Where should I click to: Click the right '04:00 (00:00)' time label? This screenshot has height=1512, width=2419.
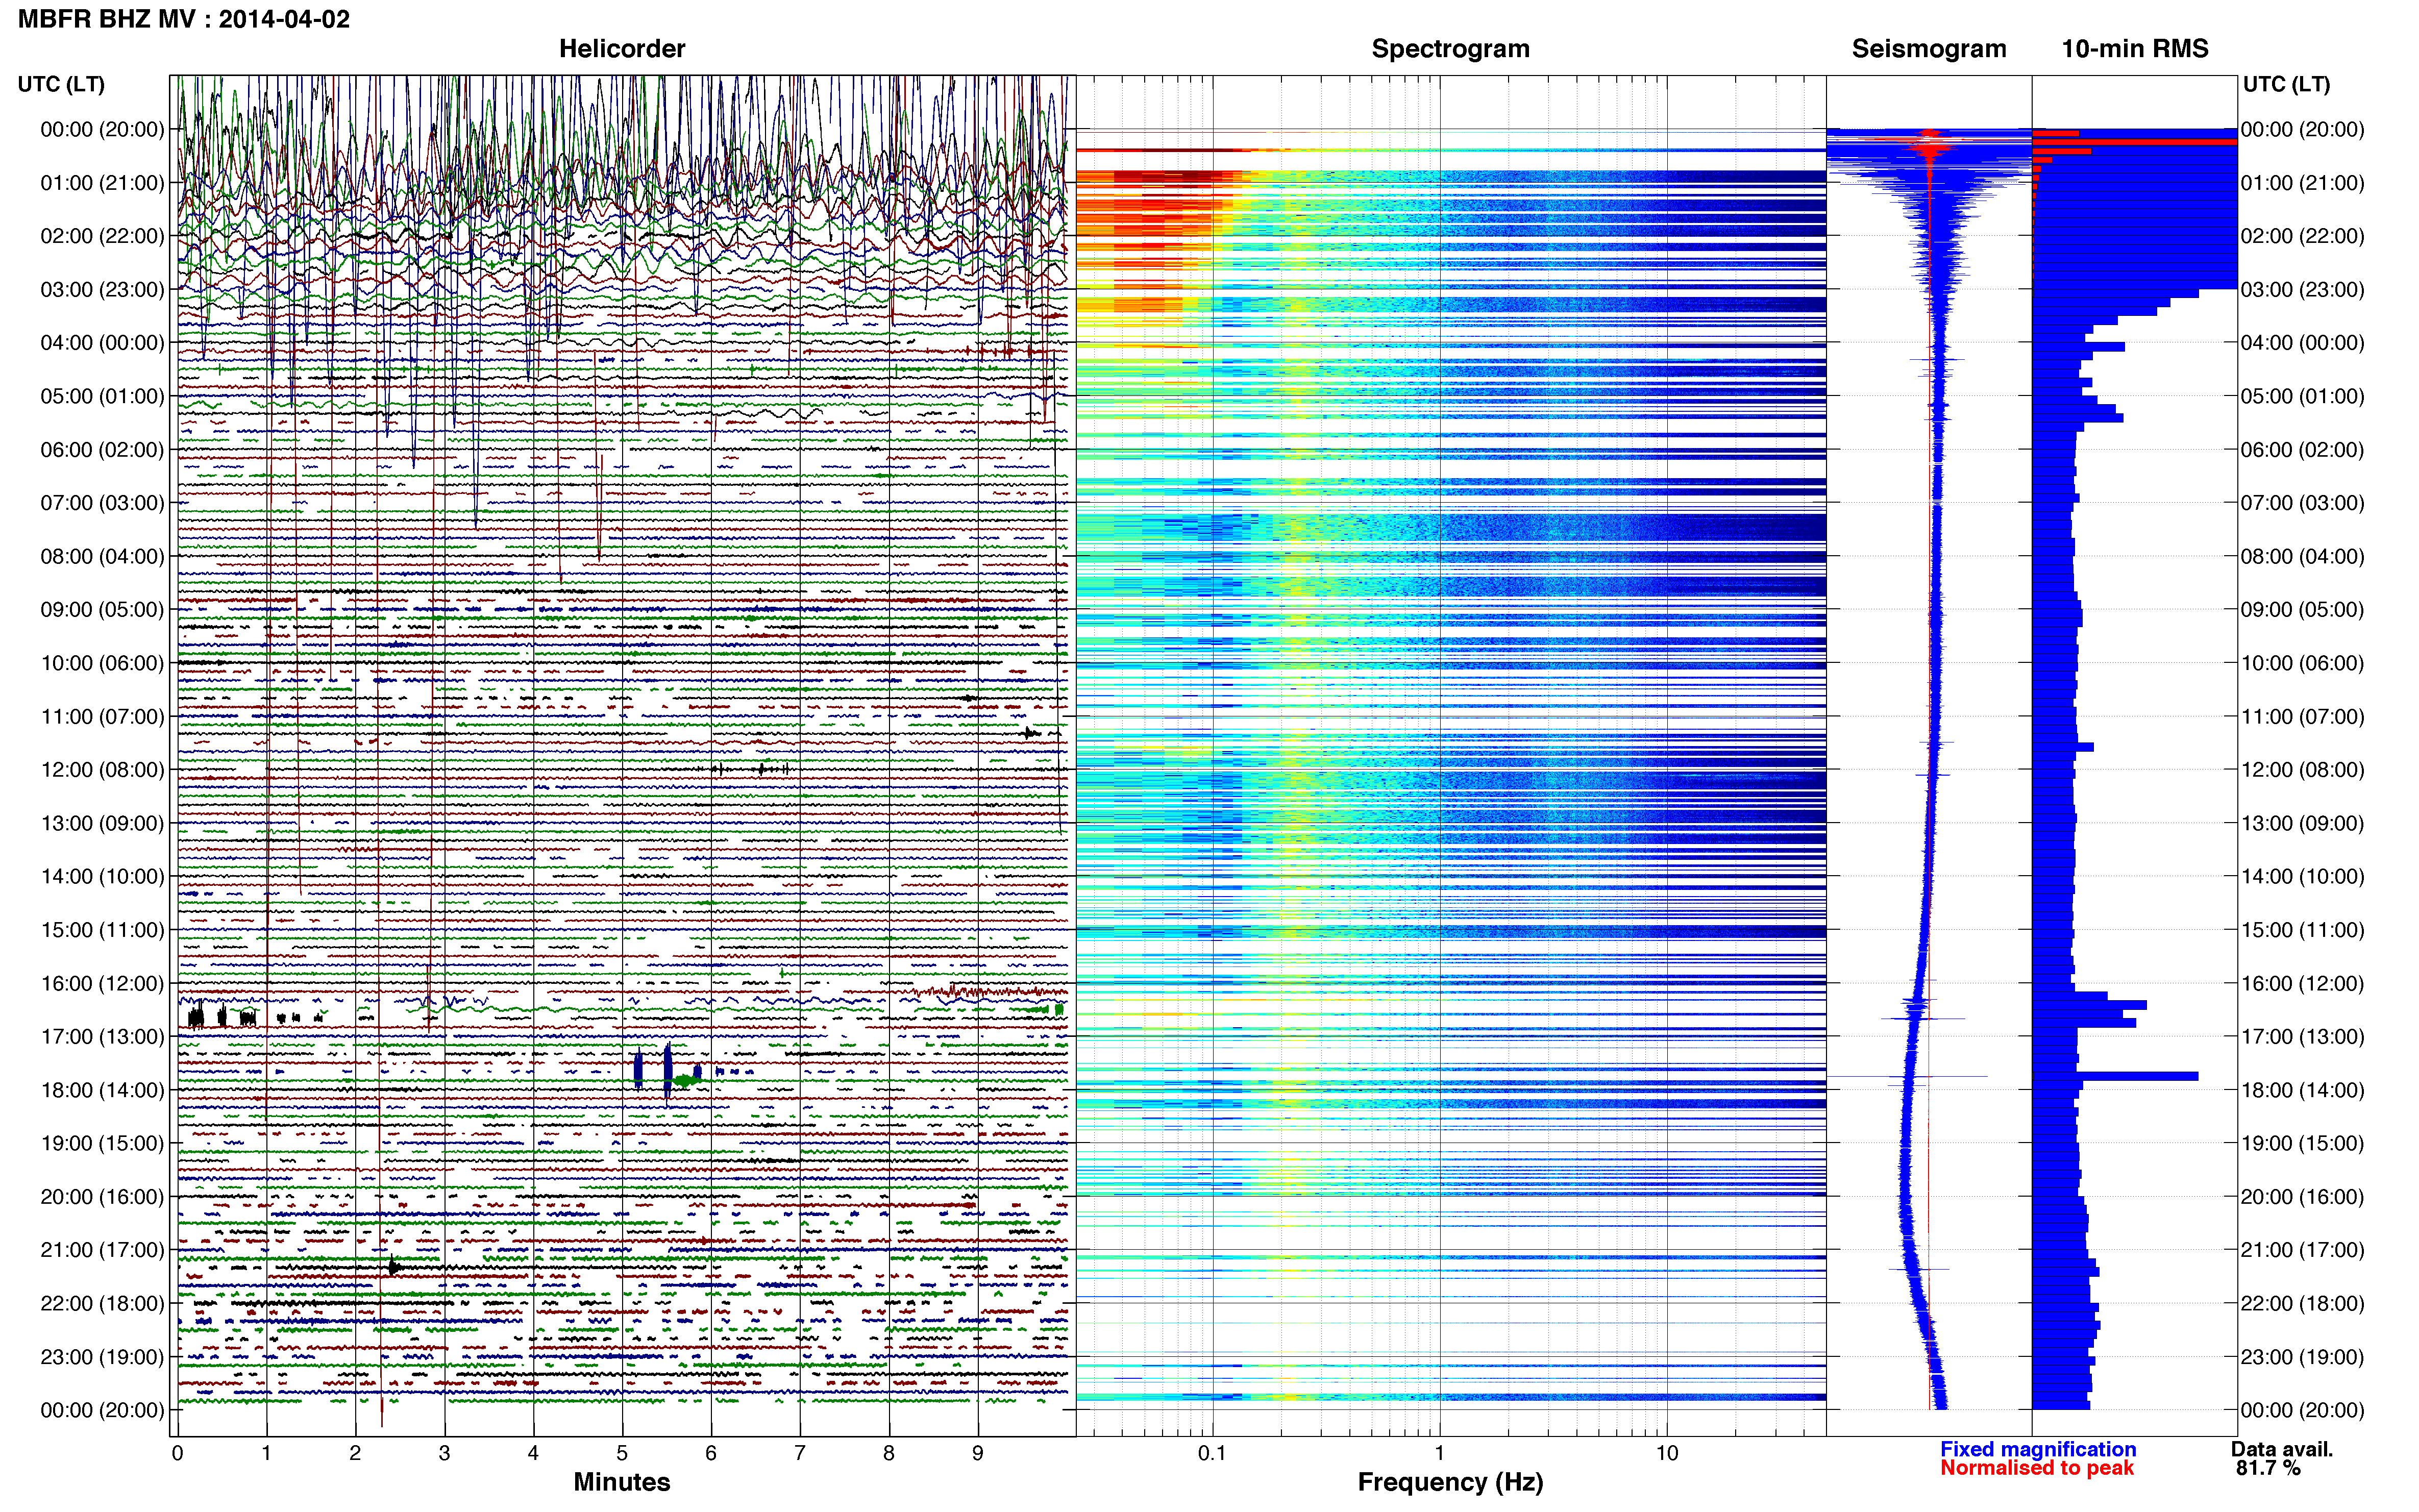pyautogui.click(x=2302, y=343)
